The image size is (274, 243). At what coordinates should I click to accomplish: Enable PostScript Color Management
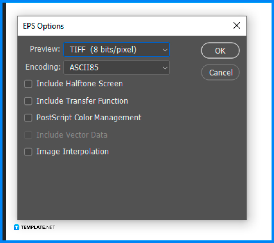pos(28,117)
